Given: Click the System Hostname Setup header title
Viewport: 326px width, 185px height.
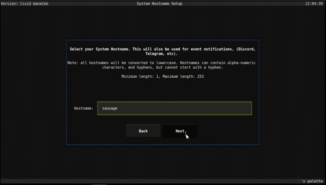Looking at the screenshot, I should pyautogui.click(x=159, y=3).
